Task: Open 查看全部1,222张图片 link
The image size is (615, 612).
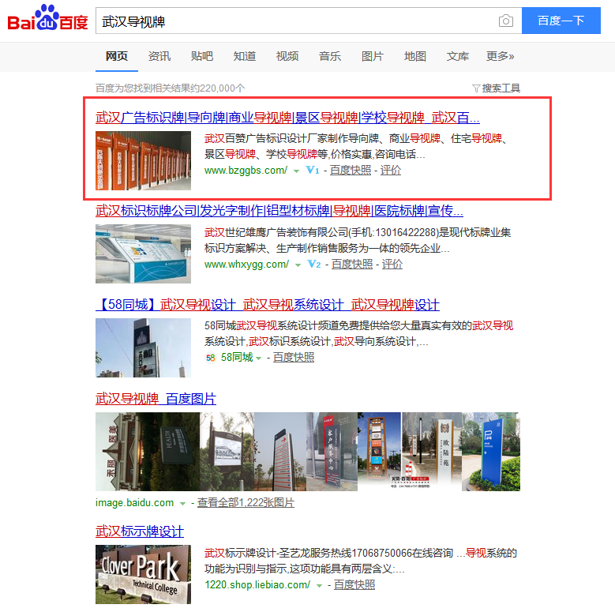Action: (246, 503)
